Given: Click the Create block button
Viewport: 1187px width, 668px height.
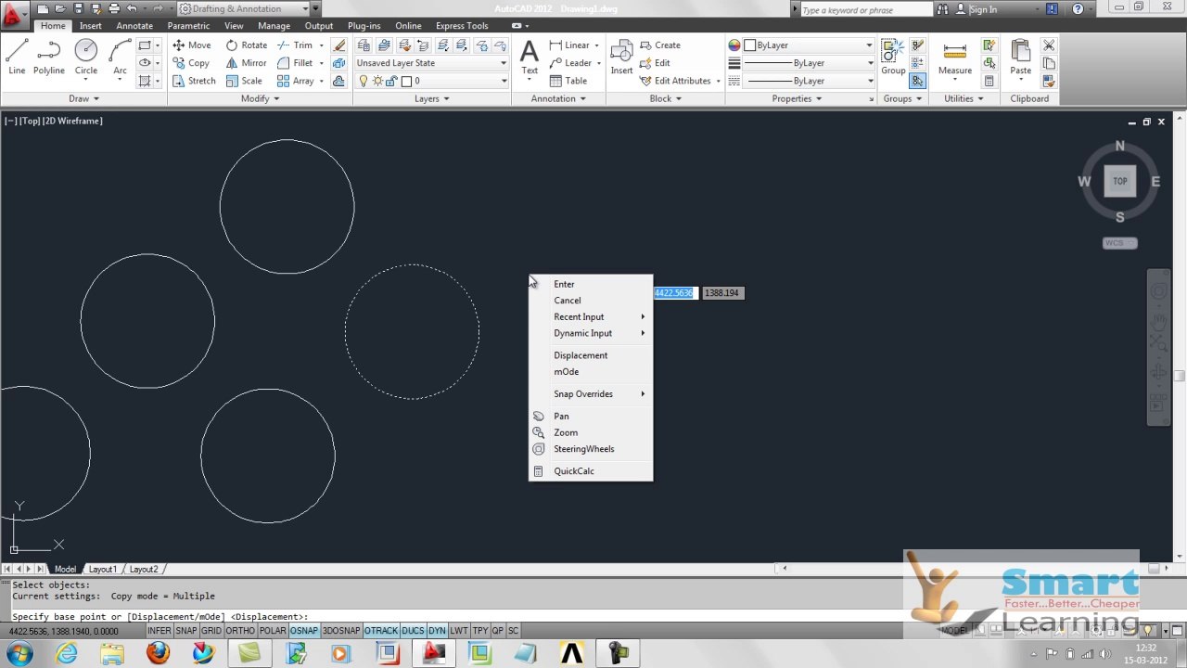Looking at the screenshot, I should pos(660,45).
